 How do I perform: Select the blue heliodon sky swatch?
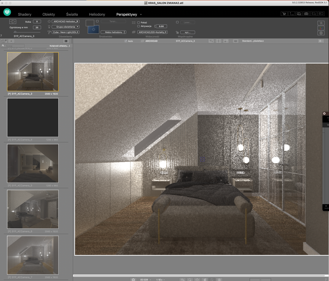pos(93,29)
